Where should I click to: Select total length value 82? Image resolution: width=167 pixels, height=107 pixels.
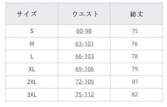(135, 94)
